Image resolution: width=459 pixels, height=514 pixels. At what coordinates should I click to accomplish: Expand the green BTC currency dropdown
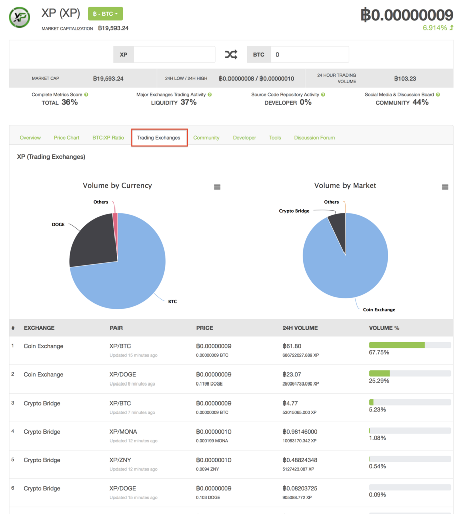click(x=105, y=14)
